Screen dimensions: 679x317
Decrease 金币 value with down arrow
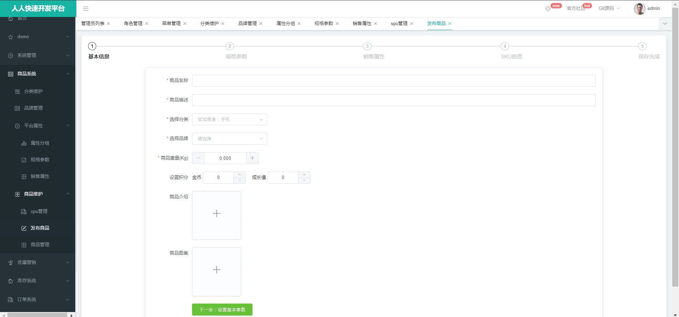[x=239, y=180]
